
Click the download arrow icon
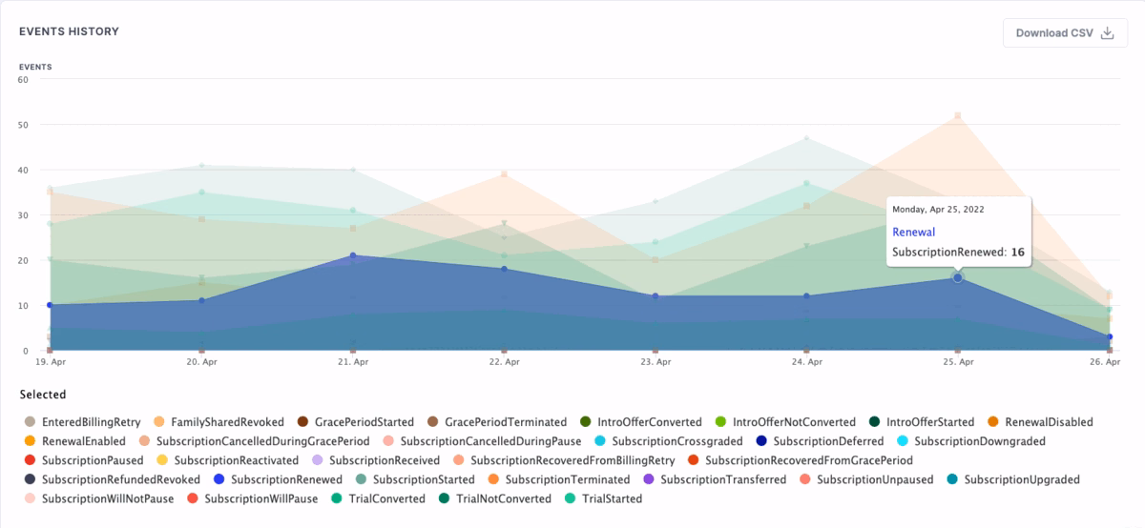click(1107, 32)
